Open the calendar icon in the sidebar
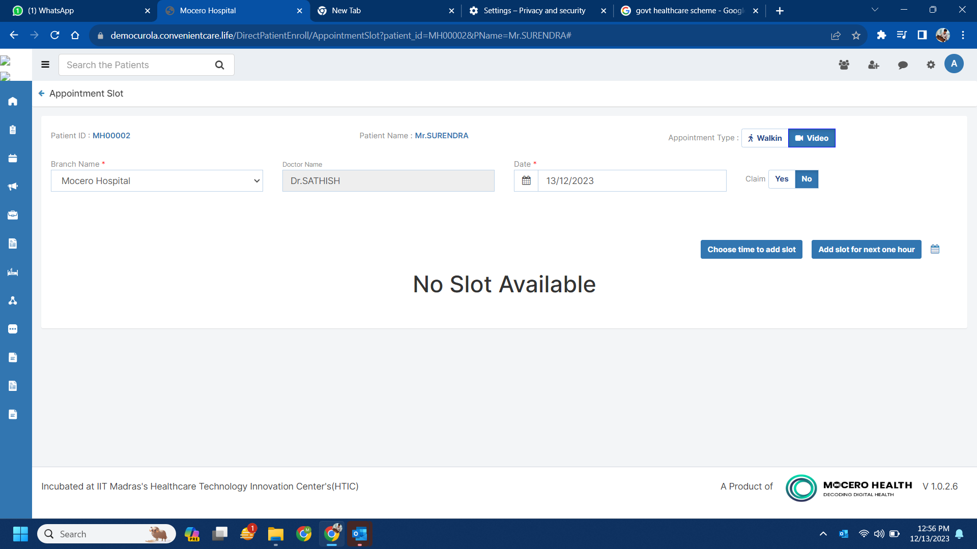This screenshot has width=977, height=549. tap(13, 158)
